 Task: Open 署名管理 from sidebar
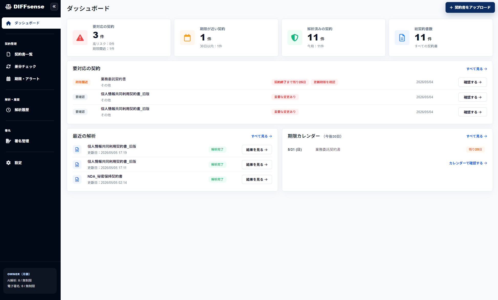click(30, 141)
